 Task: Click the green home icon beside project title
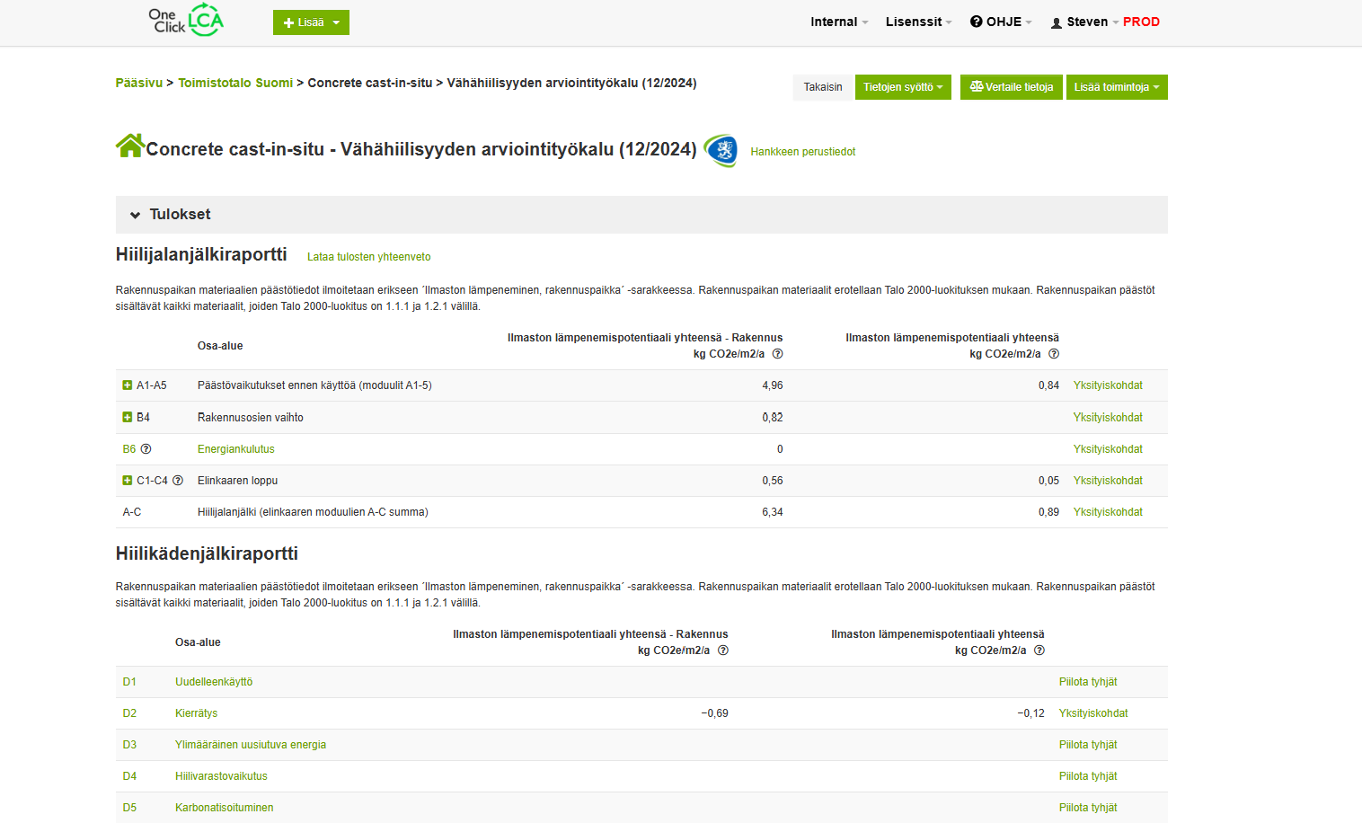[129, 146]
